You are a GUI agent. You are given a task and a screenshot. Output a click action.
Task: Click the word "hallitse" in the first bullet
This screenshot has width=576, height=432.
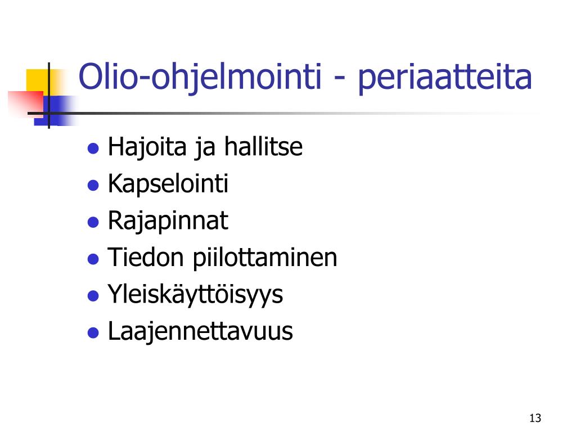coord(263,146)
